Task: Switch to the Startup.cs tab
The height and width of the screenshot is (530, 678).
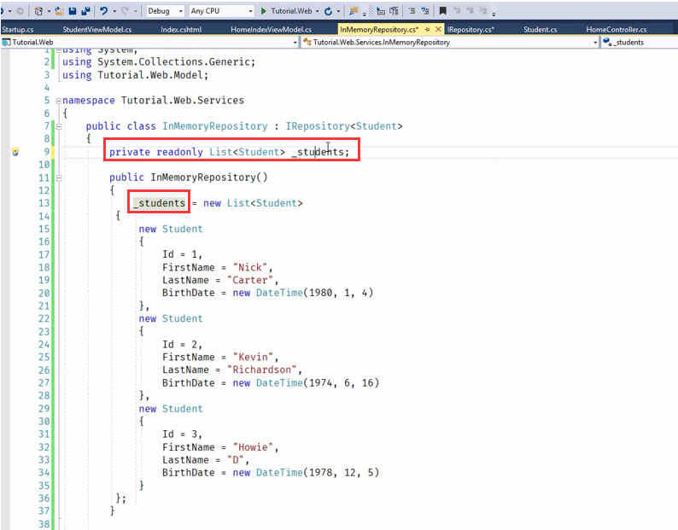Action: [x=19, y=29]
